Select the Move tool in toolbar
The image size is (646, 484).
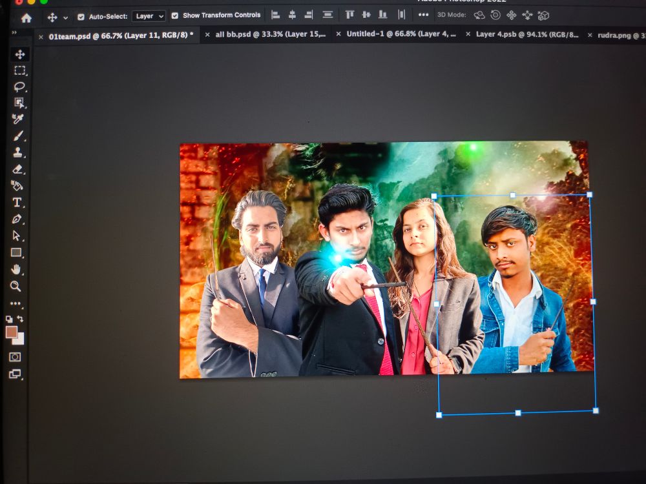click(20, 54)
